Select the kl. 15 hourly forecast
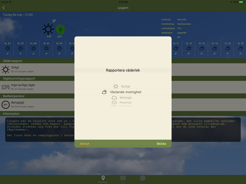 click(228, 48)
